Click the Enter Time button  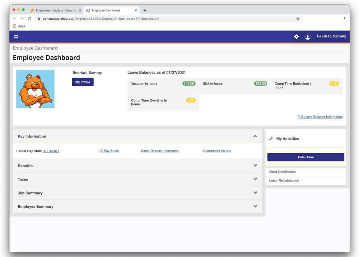306,157
